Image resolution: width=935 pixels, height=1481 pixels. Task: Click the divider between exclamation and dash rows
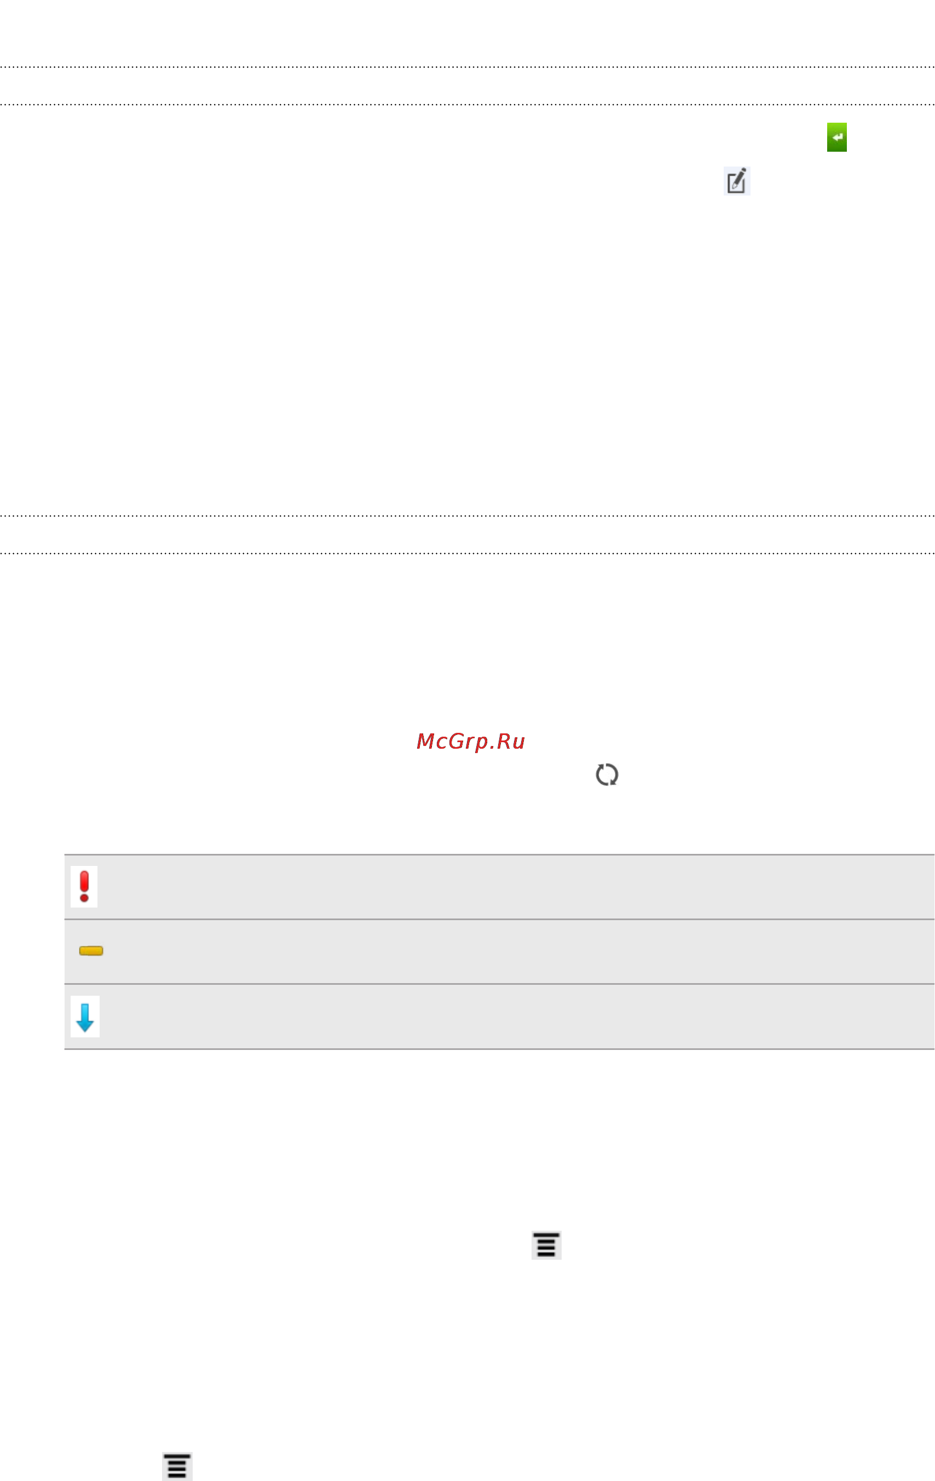tap(499, 920)
